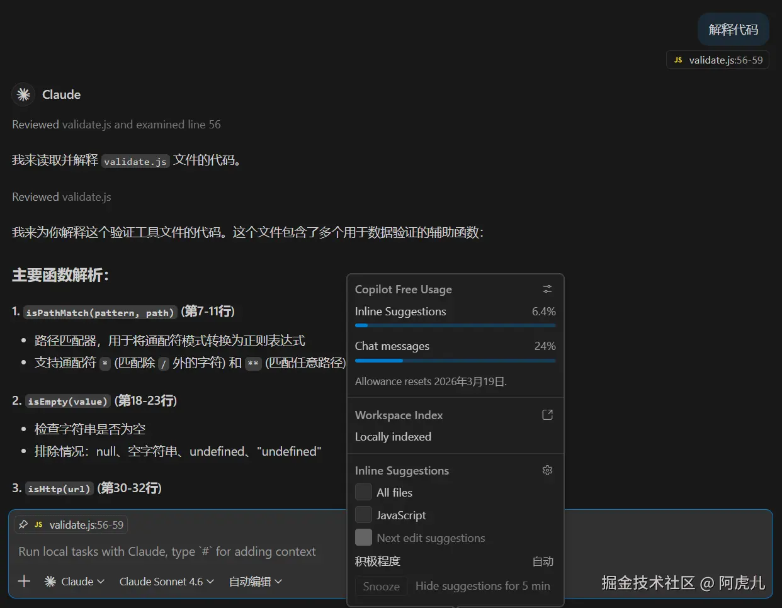Image resolution: width=782 pixels, height=608 pixels.
Task: Toggle Next edit suggestions checkbox
Action: tap(363, 538)
